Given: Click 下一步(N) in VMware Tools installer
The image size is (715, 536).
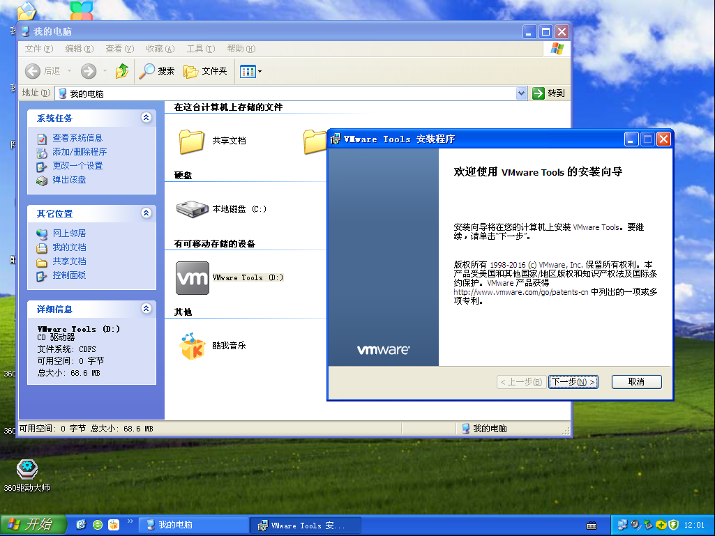Looking at the screenshot, I should 573,382.
